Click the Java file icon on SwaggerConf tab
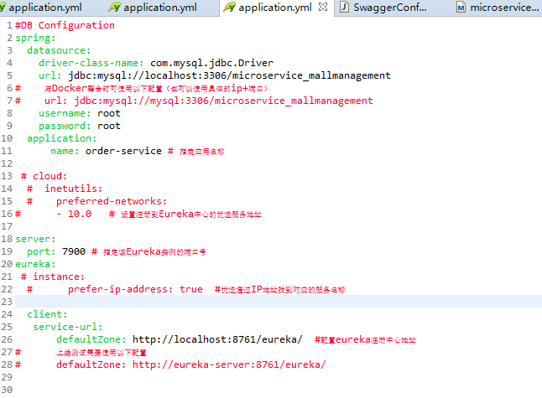 [344, 8]
